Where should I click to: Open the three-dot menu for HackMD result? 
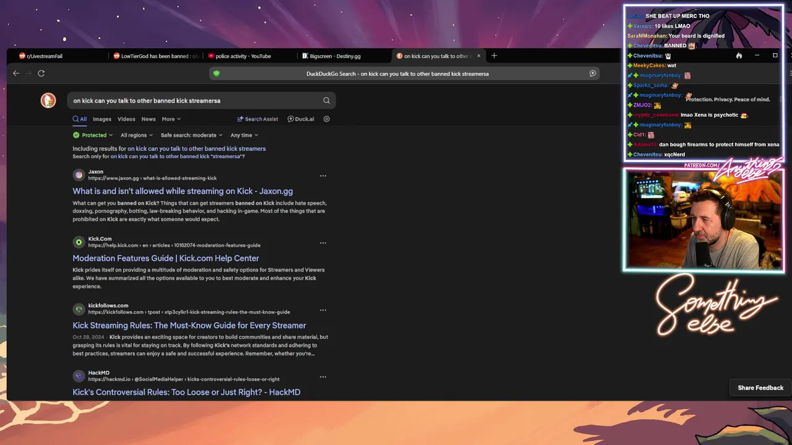(323, 376)
